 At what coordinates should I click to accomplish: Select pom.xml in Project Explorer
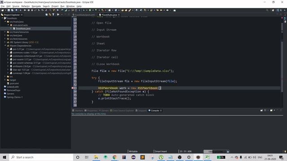(14, 84)
